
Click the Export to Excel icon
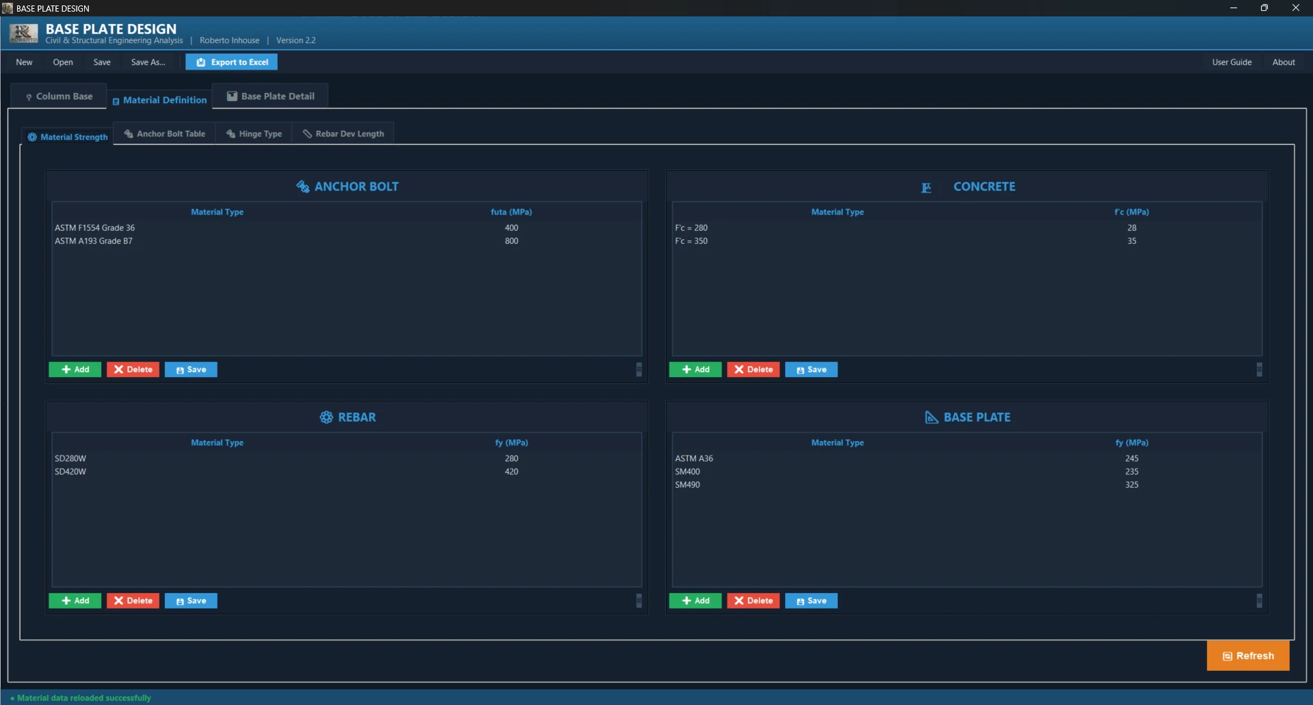coord(201,62)
